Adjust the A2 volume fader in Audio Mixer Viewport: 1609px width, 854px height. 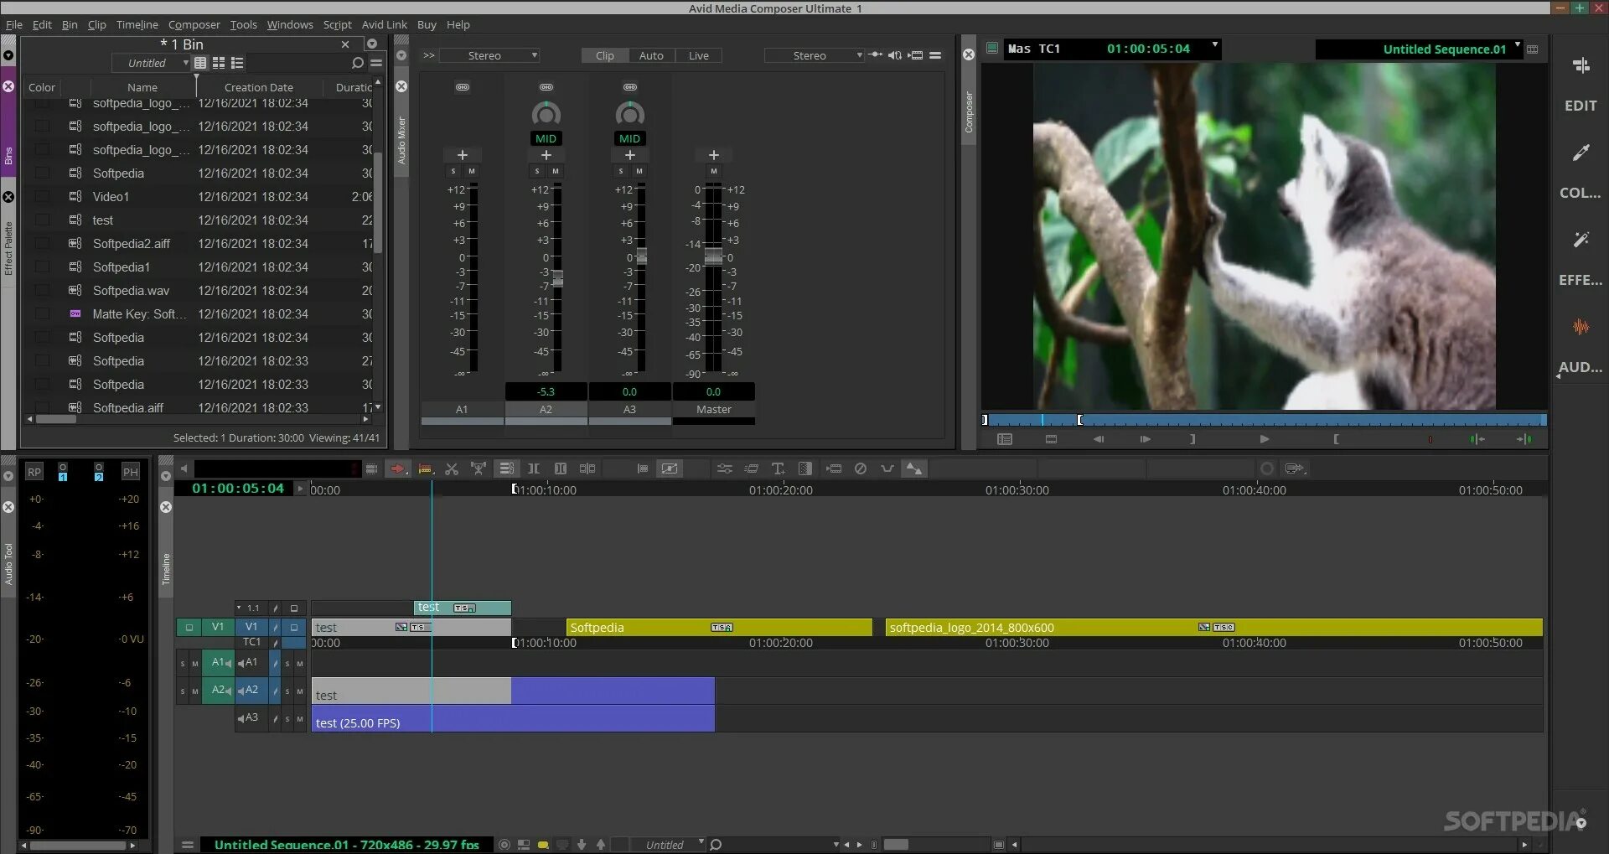point(557,278)
